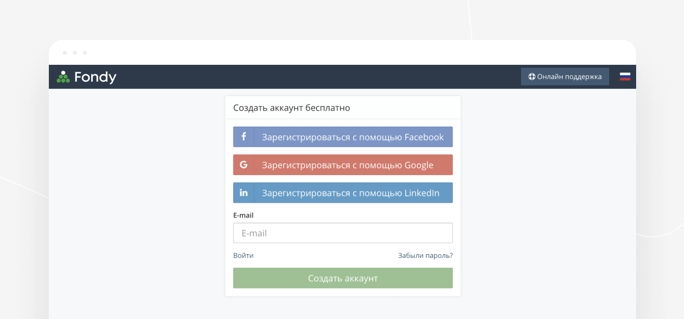The height and width of the screenshot is (319, 684).
Task: Open Онлайн поддержка support chat
Action: [565, 77]
